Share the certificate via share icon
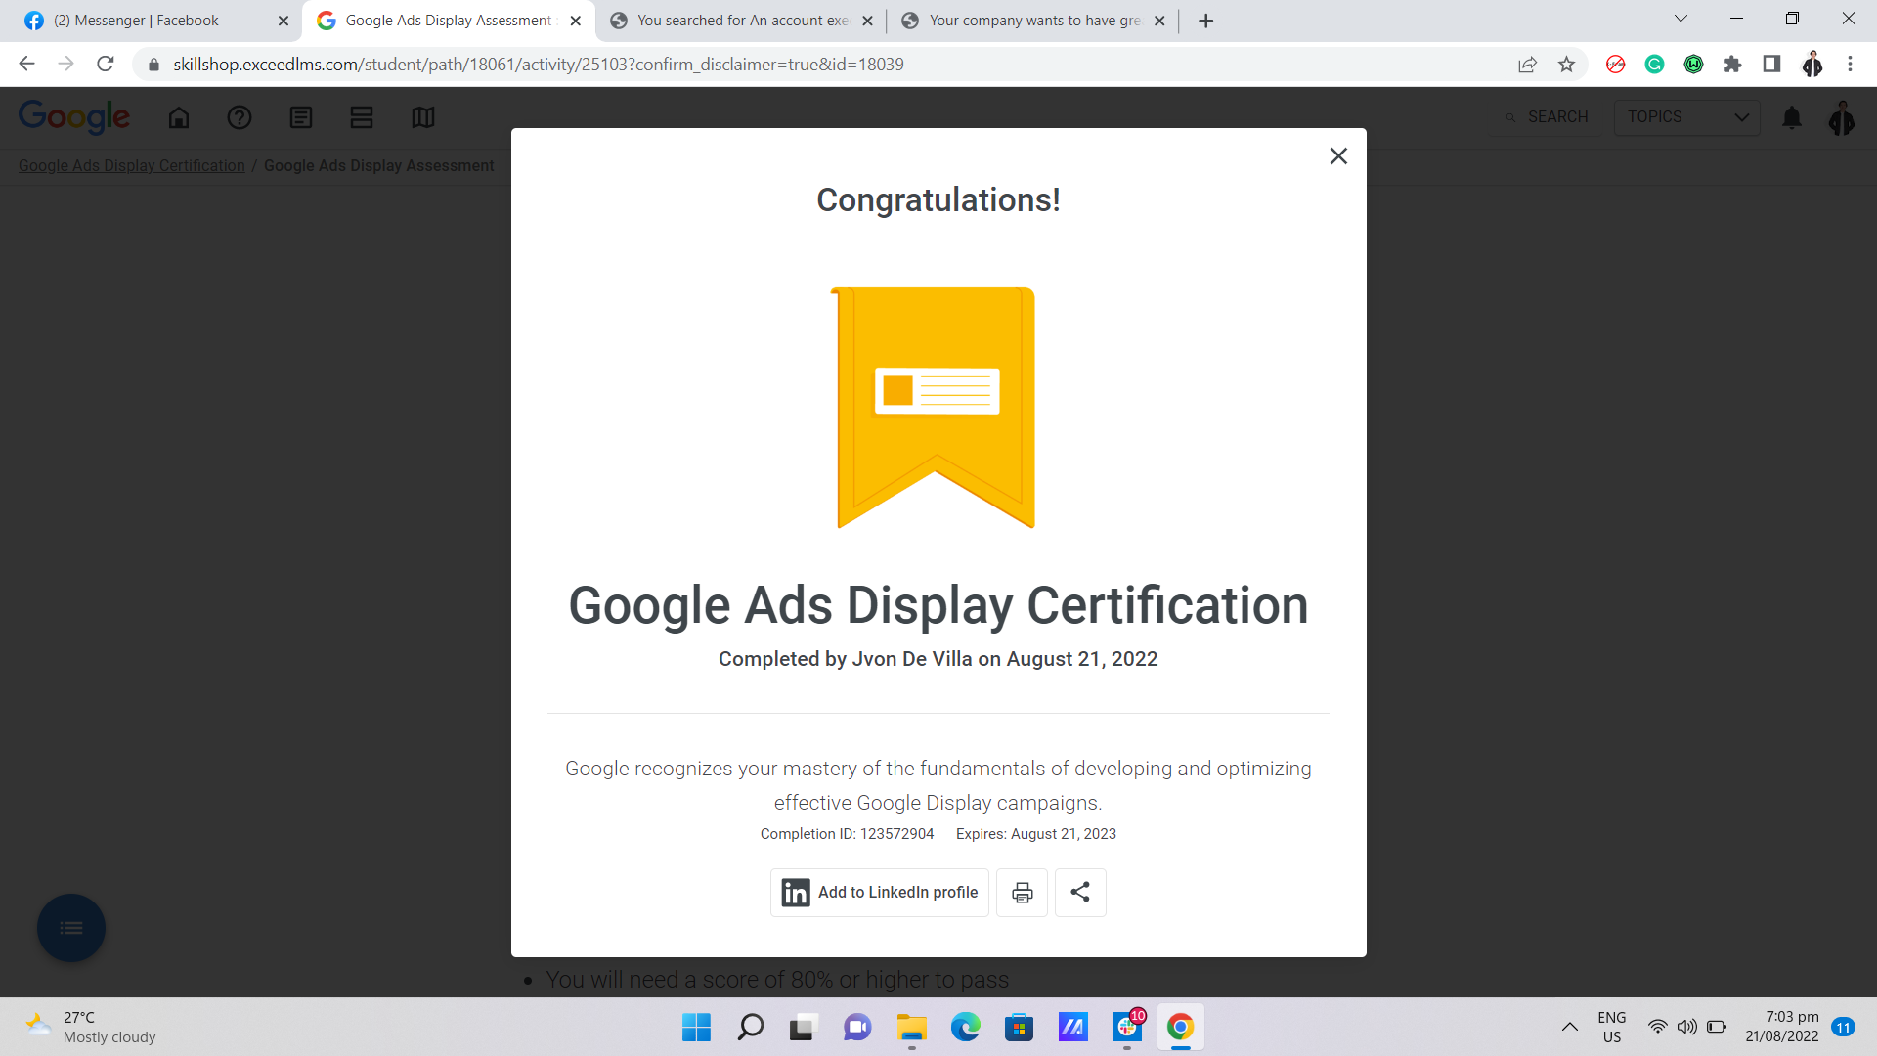The image size is (1877, 1056). (x=1080, y=893)
